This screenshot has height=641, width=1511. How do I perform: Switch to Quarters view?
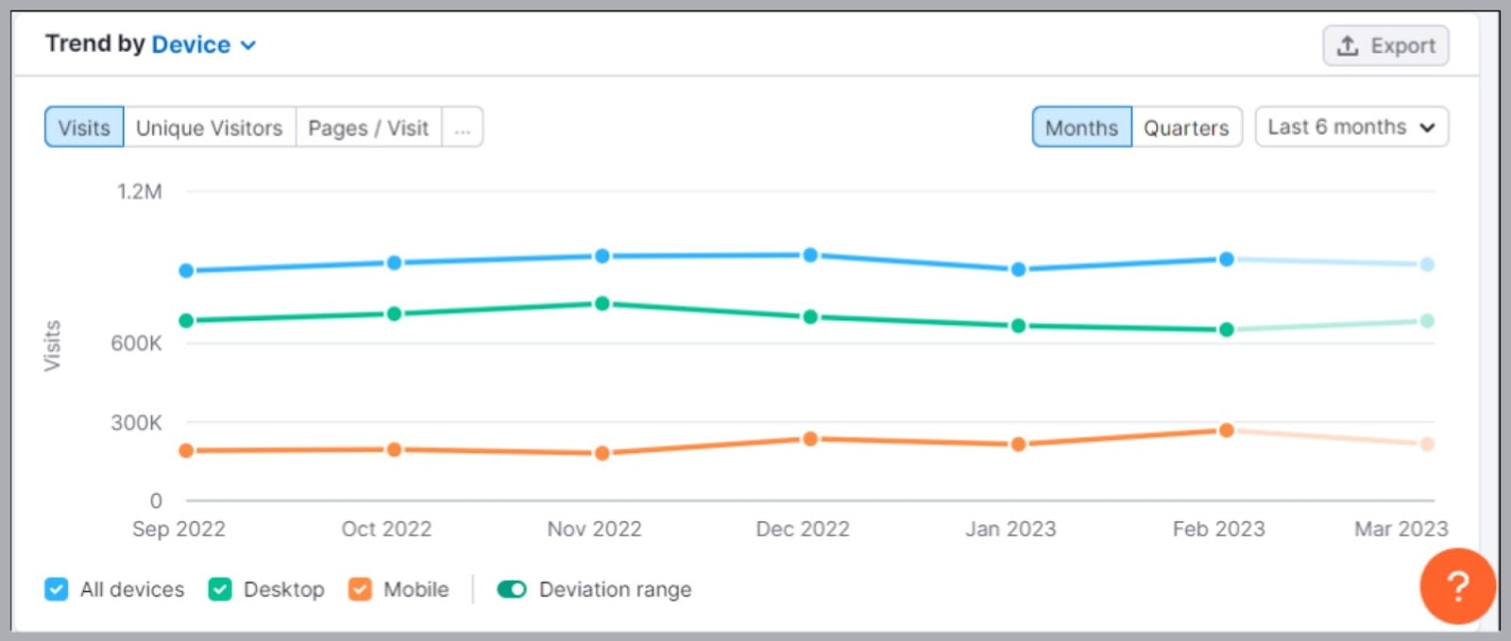pyautogui.click(x=1186, y=127)
